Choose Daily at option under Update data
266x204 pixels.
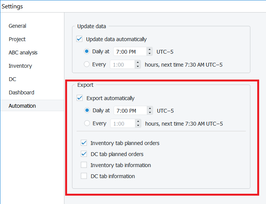click(87, 52)
